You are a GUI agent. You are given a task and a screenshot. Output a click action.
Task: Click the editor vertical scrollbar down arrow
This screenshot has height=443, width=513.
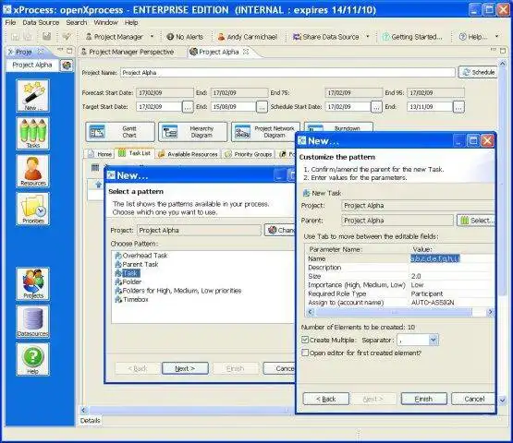(x=502, y=400)
